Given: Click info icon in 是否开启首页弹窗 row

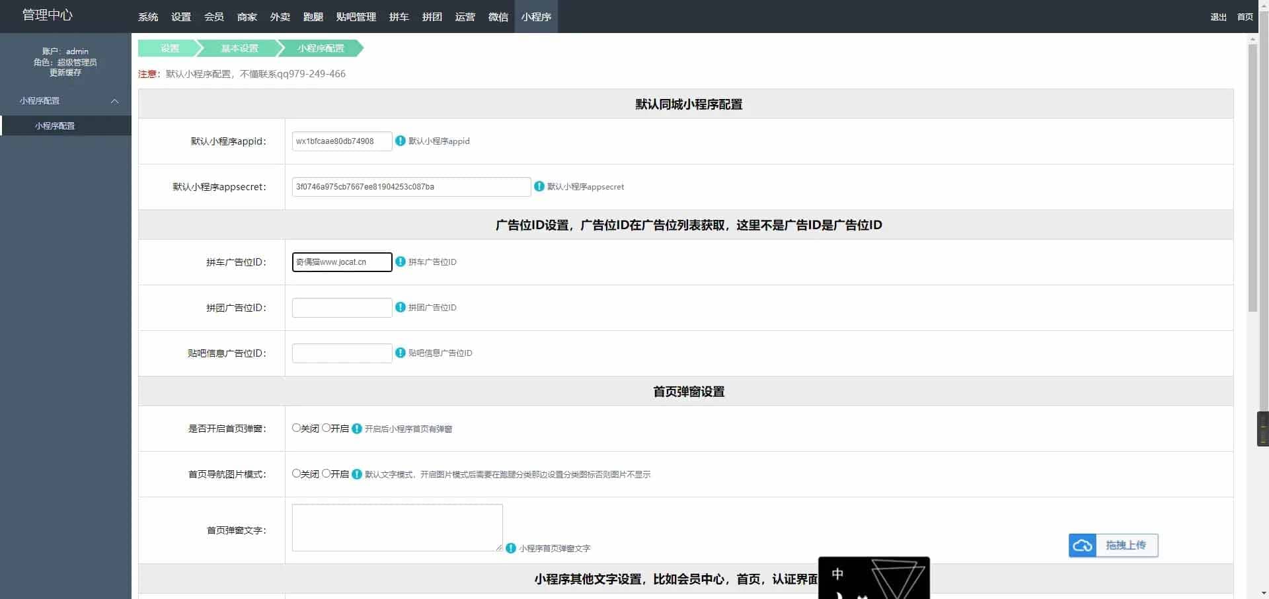Looking at the screenshot, I should pos(357,429).
